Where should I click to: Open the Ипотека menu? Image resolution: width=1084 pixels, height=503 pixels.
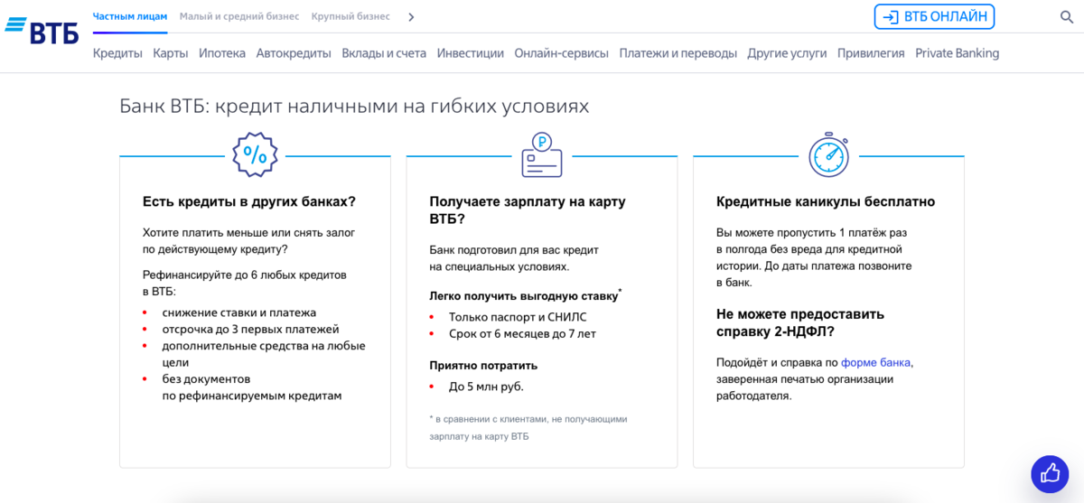coord(222,53)
